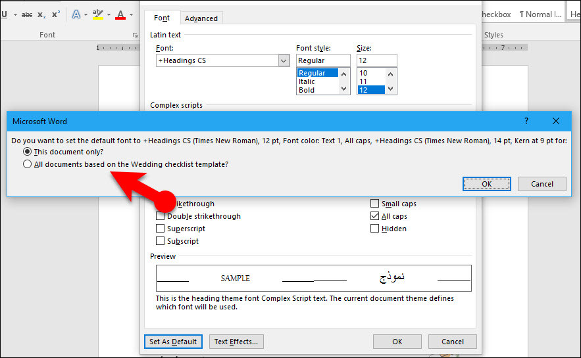Click the Font style text field
581x358 pixels.
323,60
